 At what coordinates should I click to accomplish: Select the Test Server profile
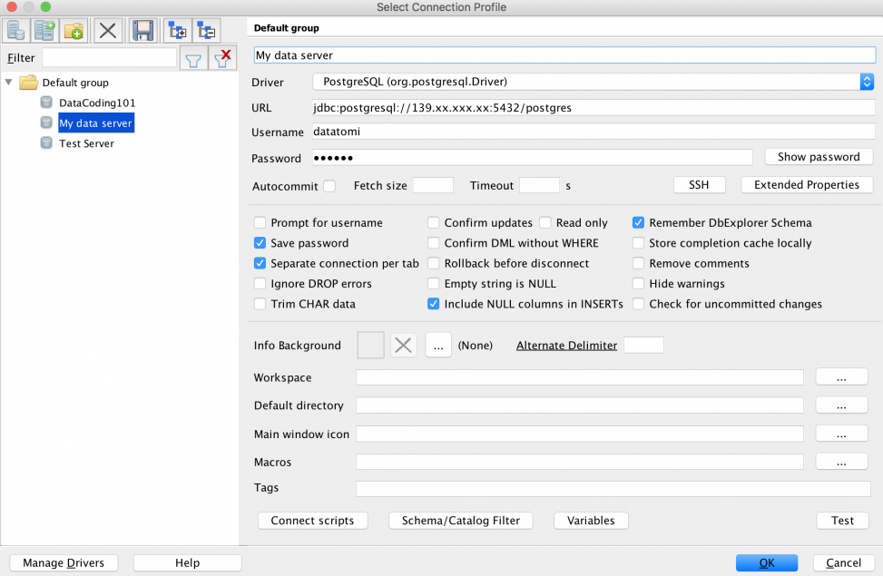click(86, 143)
